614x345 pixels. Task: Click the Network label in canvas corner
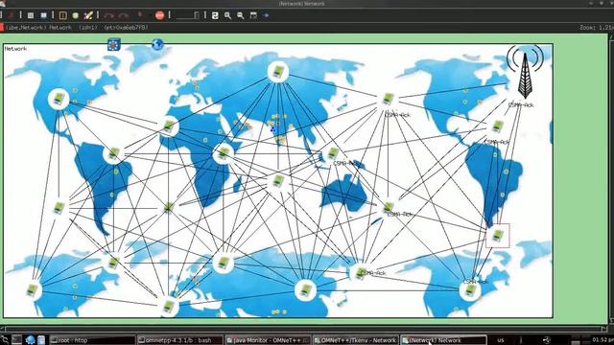point(15,49)
